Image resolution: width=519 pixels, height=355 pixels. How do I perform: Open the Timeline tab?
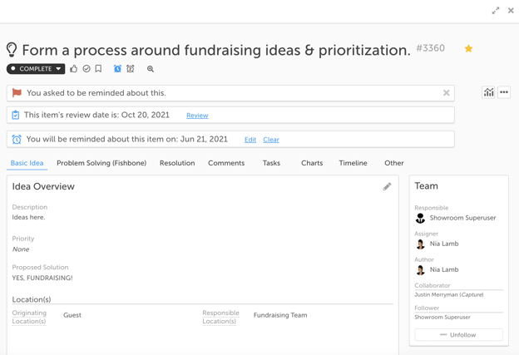click(x=353, y=163)
